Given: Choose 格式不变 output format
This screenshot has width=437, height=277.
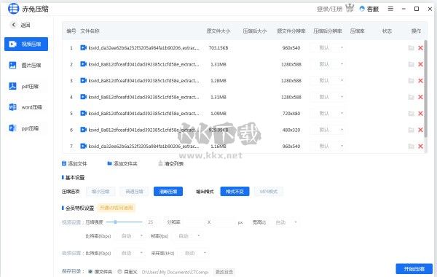Looking at the screenshot, I should (x=235, y=192).
